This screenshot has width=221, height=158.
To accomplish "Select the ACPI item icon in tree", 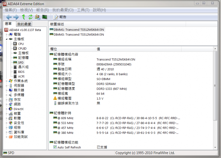I will click(x=15, y=77).
